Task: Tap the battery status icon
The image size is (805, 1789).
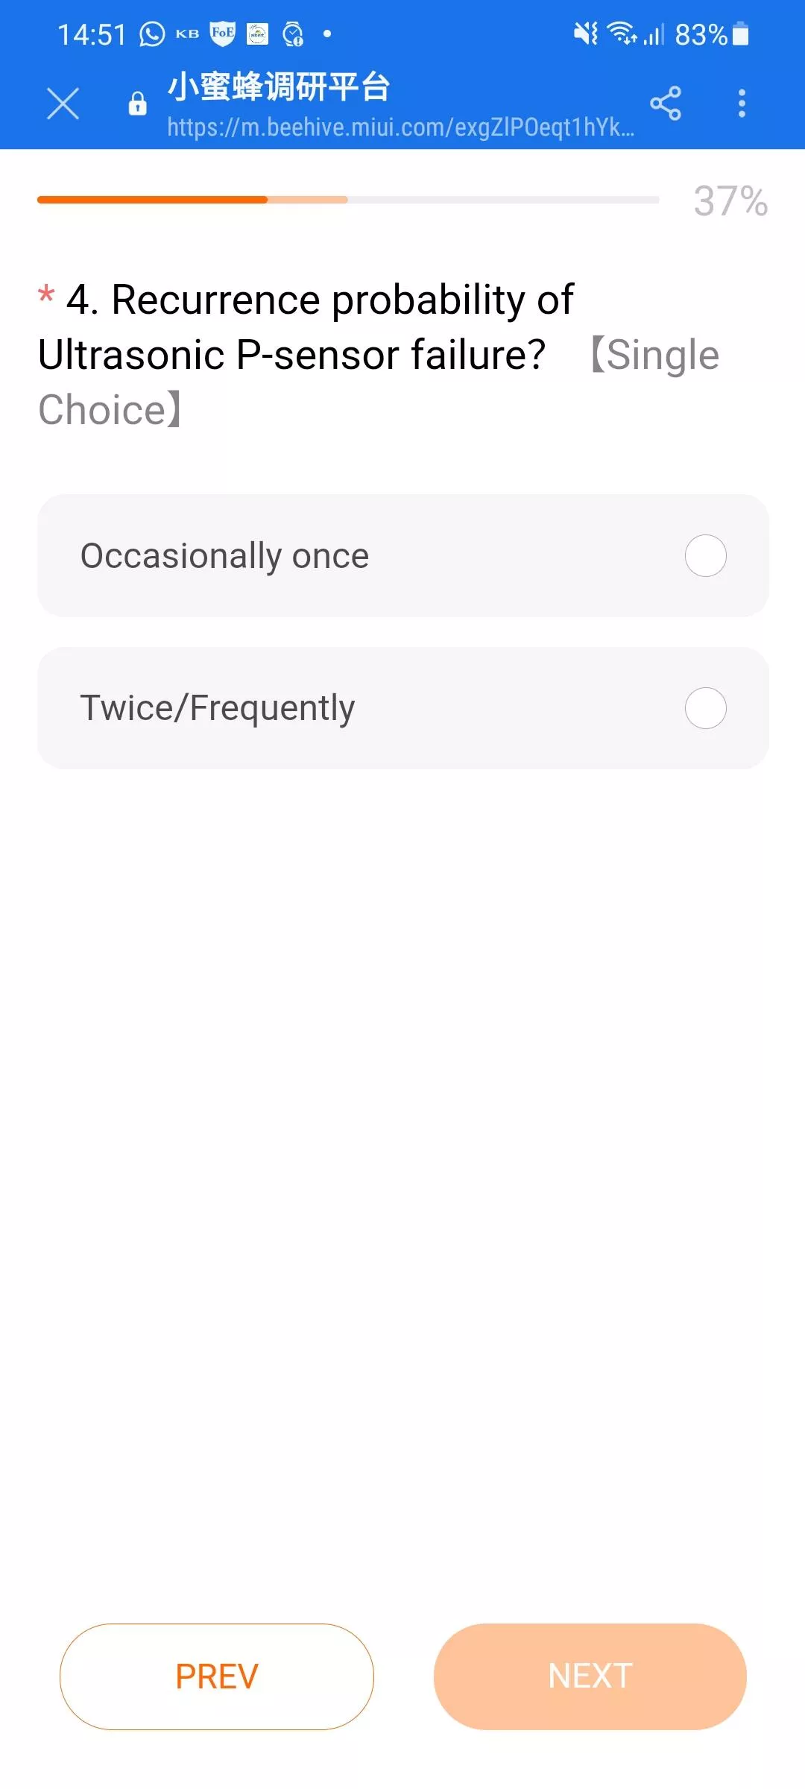Action: 741,34
